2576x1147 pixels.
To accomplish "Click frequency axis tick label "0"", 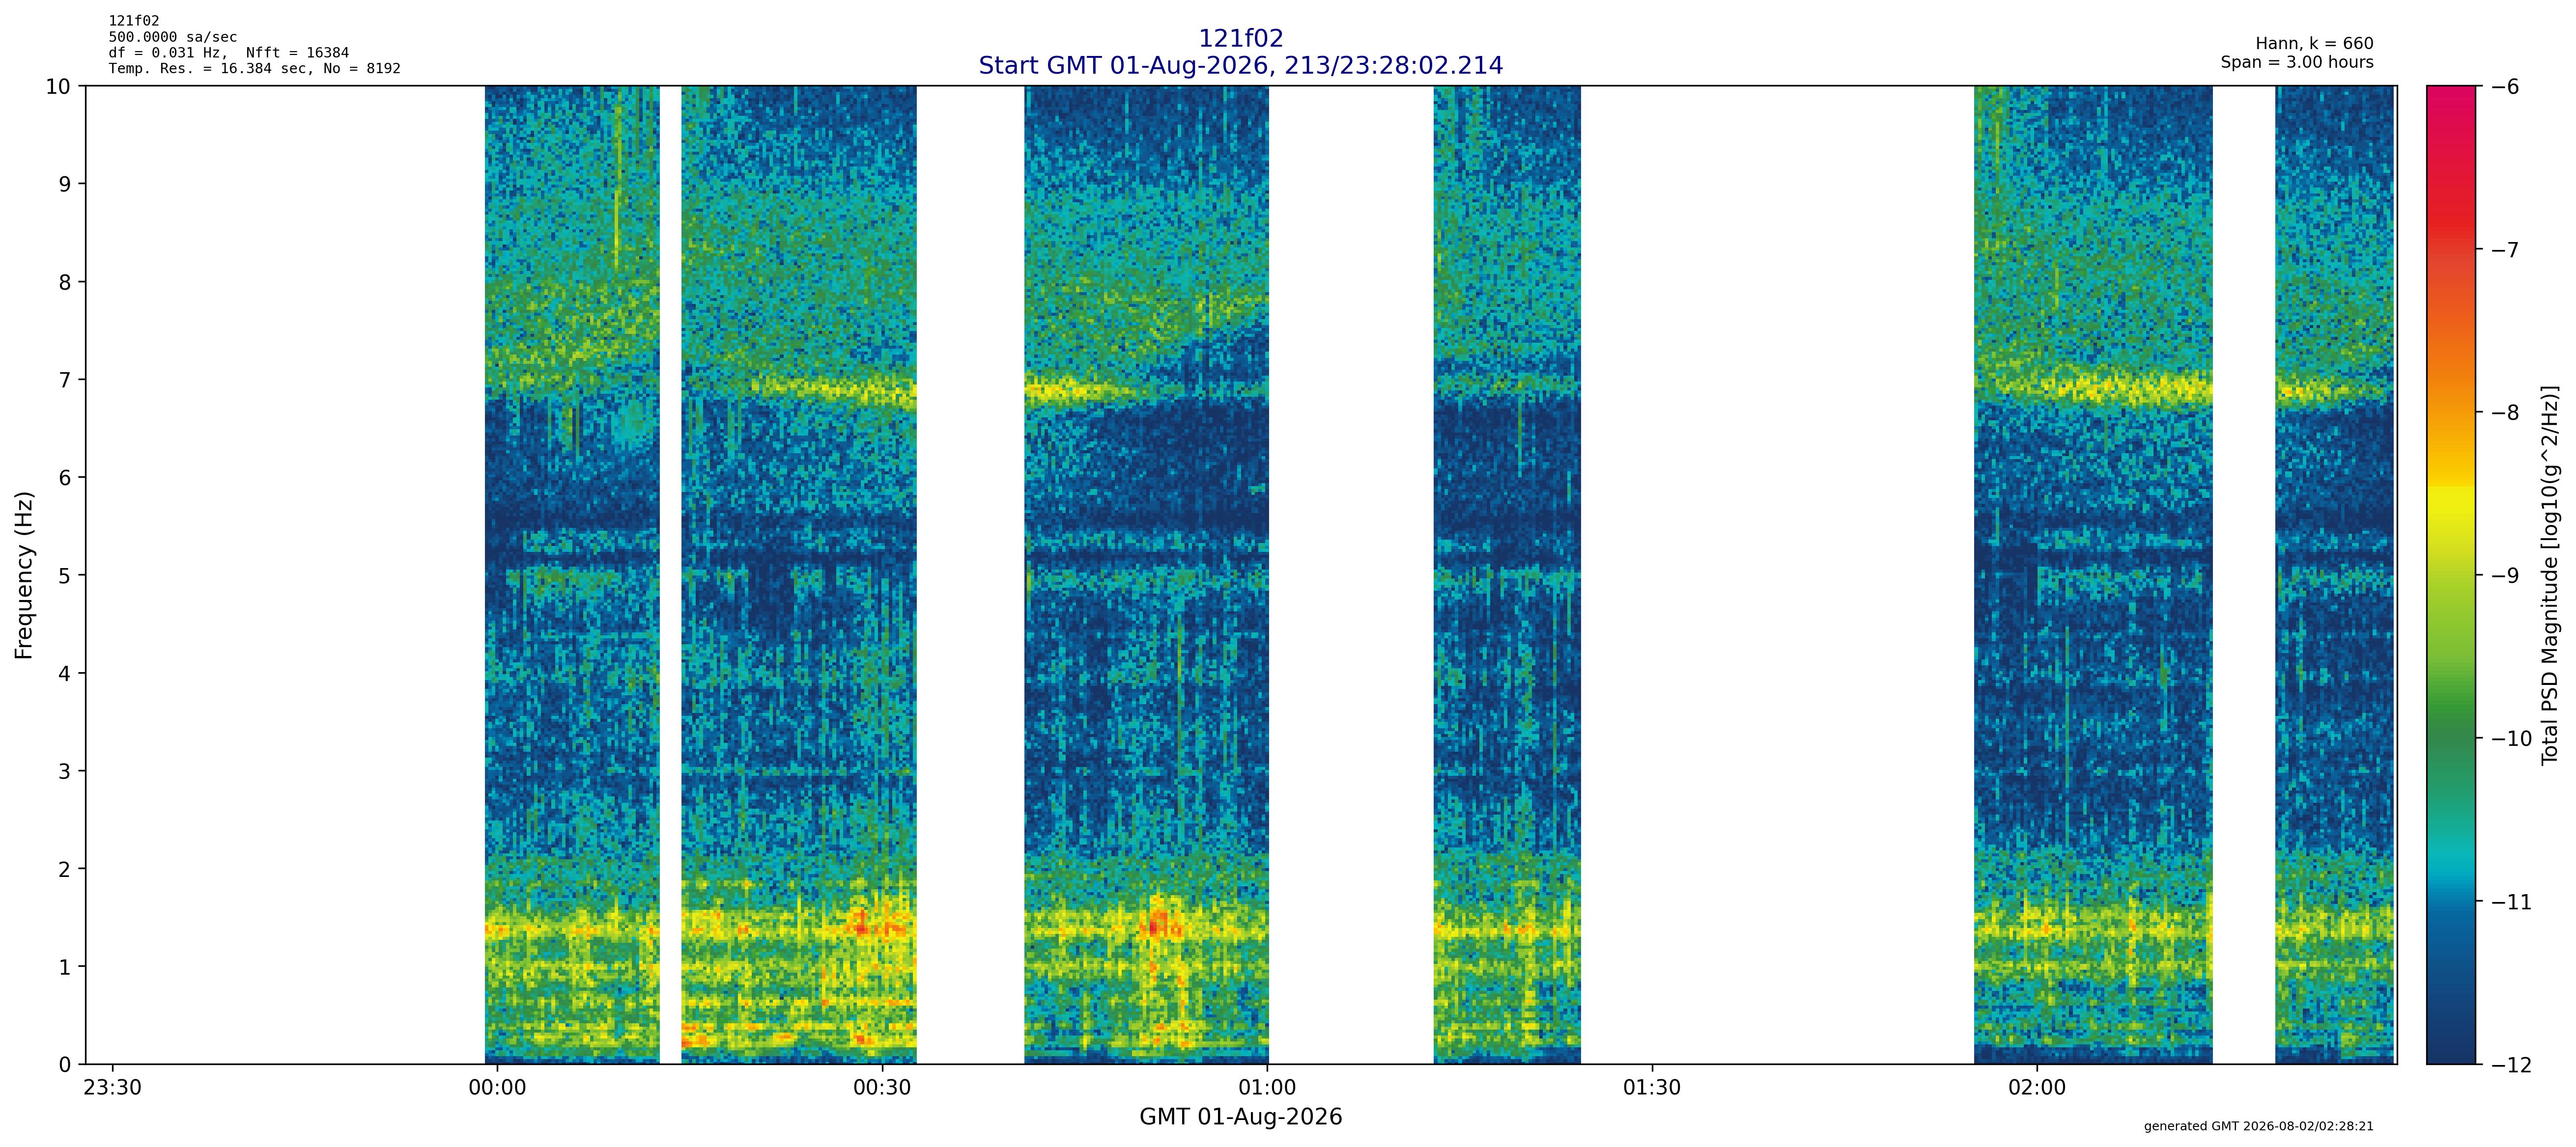I will [65, 1065].
